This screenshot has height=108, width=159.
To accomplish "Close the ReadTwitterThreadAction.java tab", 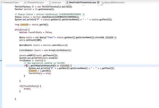I will click(98, 2).
